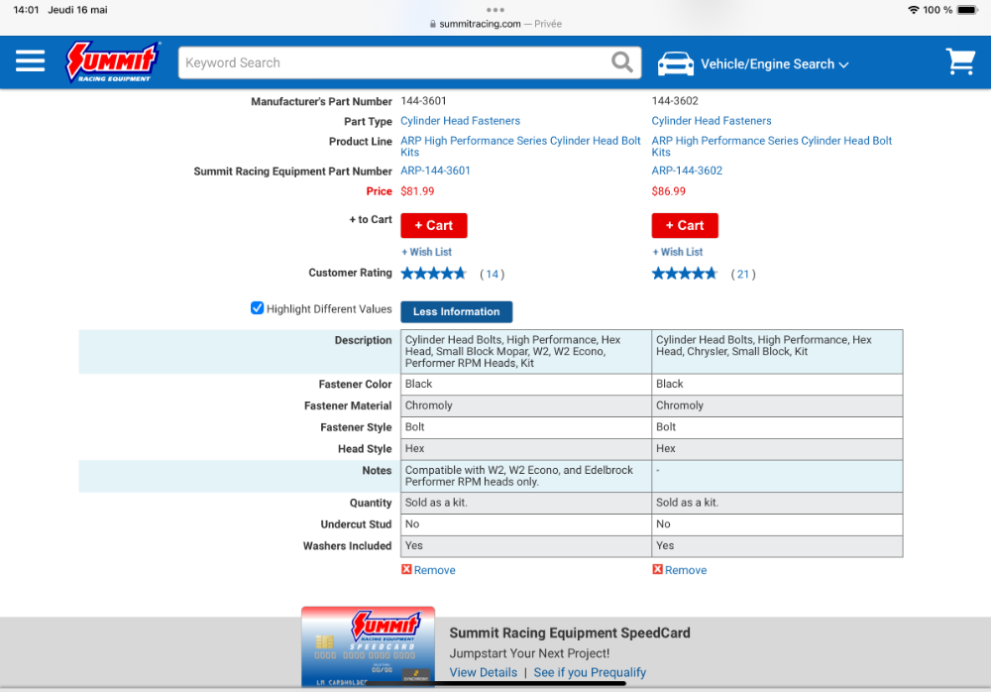991x692 pixels.
Task: Open the 14 customer reviews
Action: pyautogui.click(x=492, y=274)
